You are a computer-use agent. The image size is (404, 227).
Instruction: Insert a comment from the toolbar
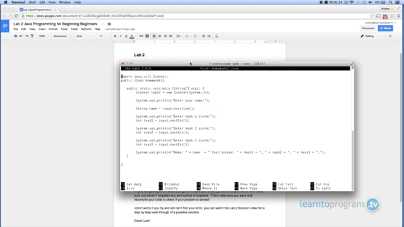(147, 37)
